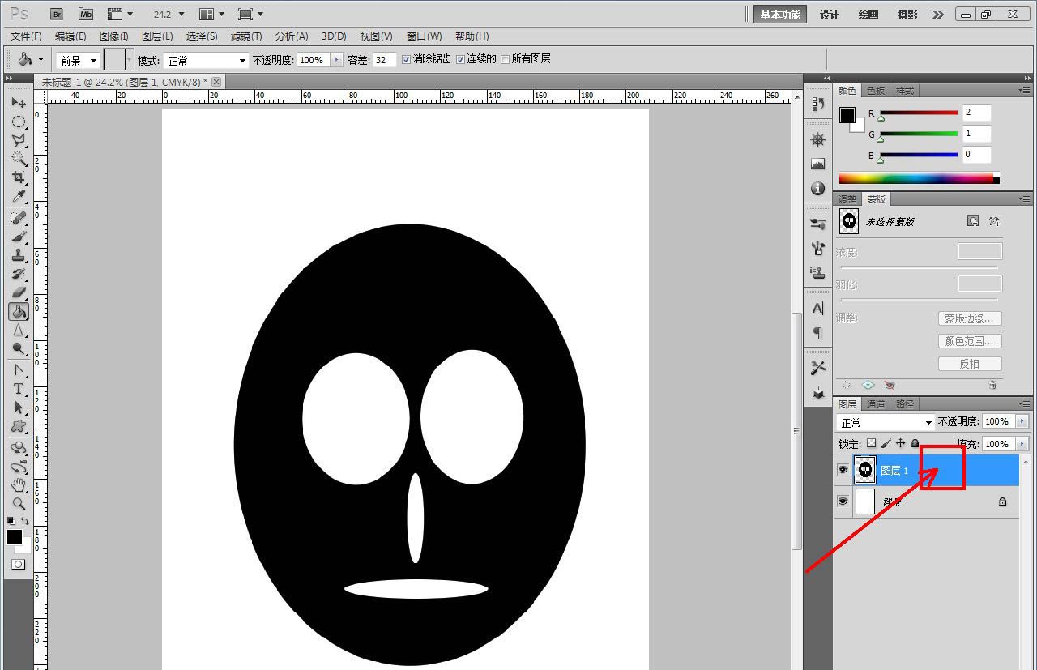Add pixel mask in Masks panel
Viewport: 1037px width, 670px height.
pyautogui.click(x=973, y=220)
